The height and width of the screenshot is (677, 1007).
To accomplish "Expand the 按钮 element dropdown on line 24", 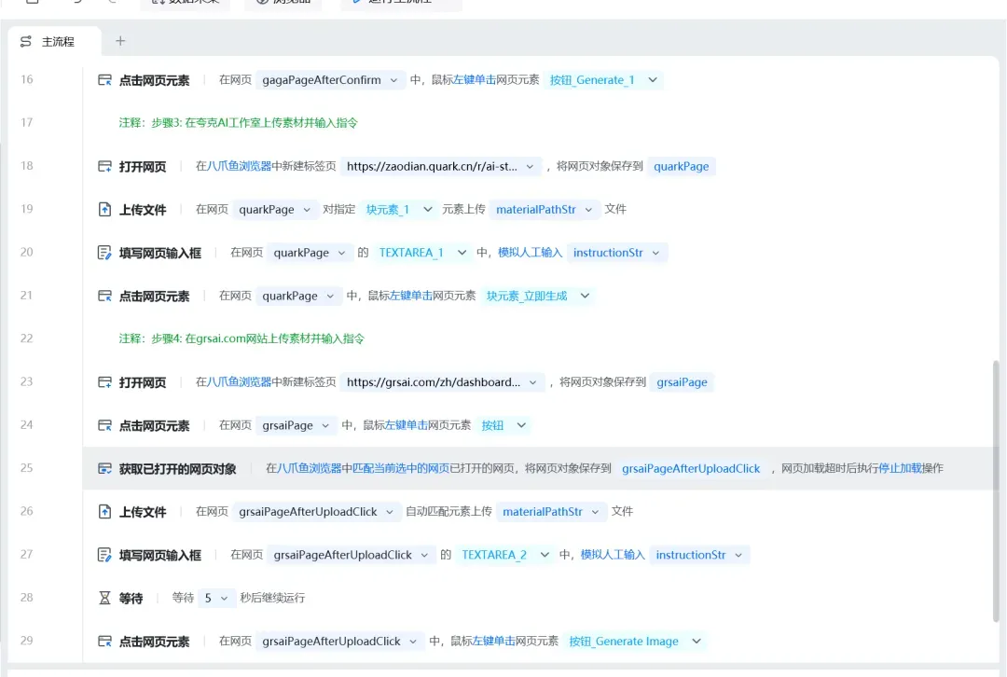I will pos(521,425).
